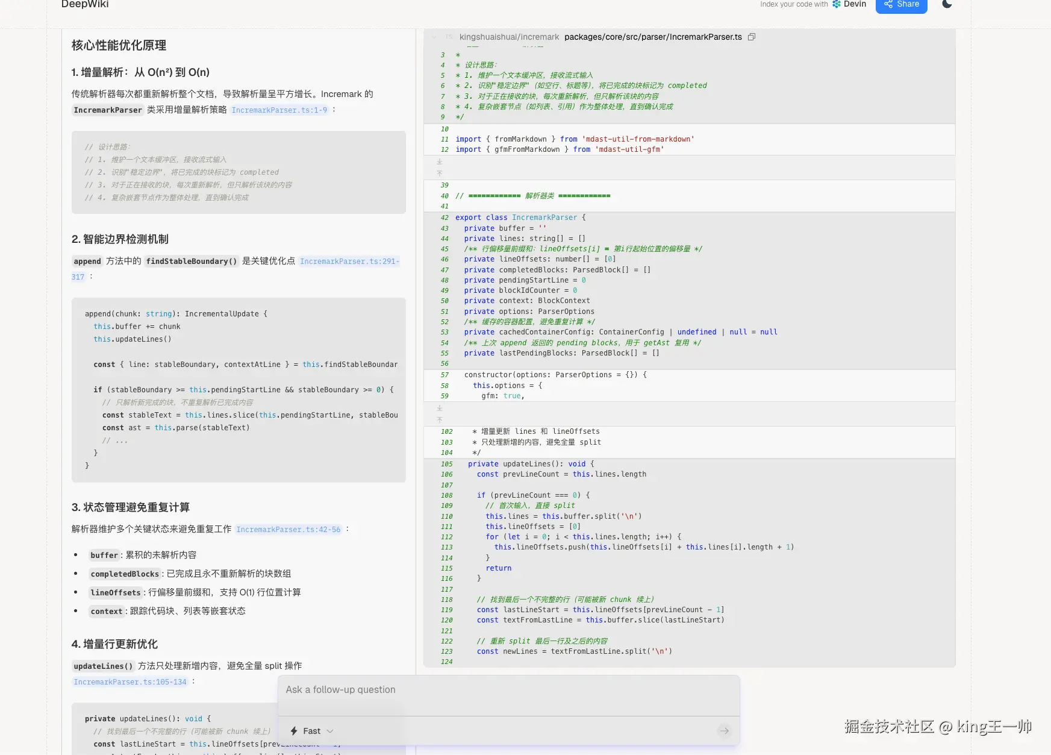Open the IncremarkParser.ts:105-134 source reference
The width and height of the screenshot is (1051, 755).
pyautogui.click(x=130, y=682)
